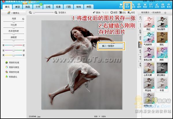Switch to the 拼图 tab
The width and height of the screenshot is (173, 119).
pyautogui.click(x=89, y=7)
